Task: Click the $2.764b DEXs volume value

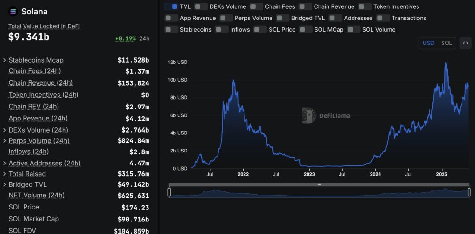Action: 135,130
